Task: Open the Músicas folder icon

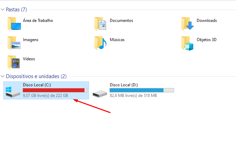Action: pos(101,43)
